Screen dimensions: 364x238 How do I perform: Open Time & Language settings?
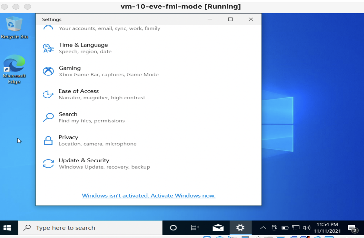(x=83, y=48)
